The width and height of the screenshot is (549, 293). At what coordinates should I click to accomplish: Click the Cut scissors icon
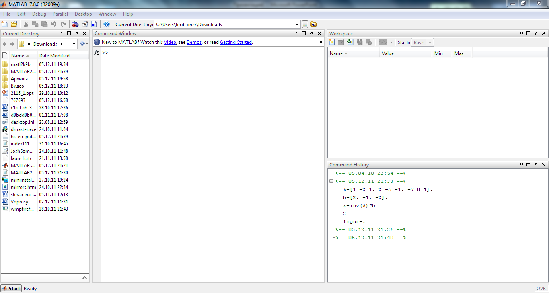[x=26, y=24]
